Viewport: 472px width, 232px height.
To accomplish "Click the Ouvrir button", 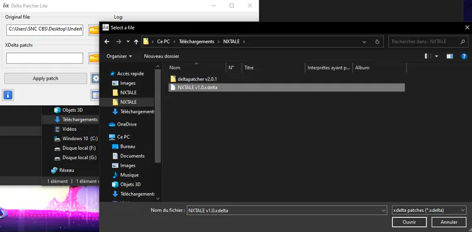I will [x=409, y=223].
